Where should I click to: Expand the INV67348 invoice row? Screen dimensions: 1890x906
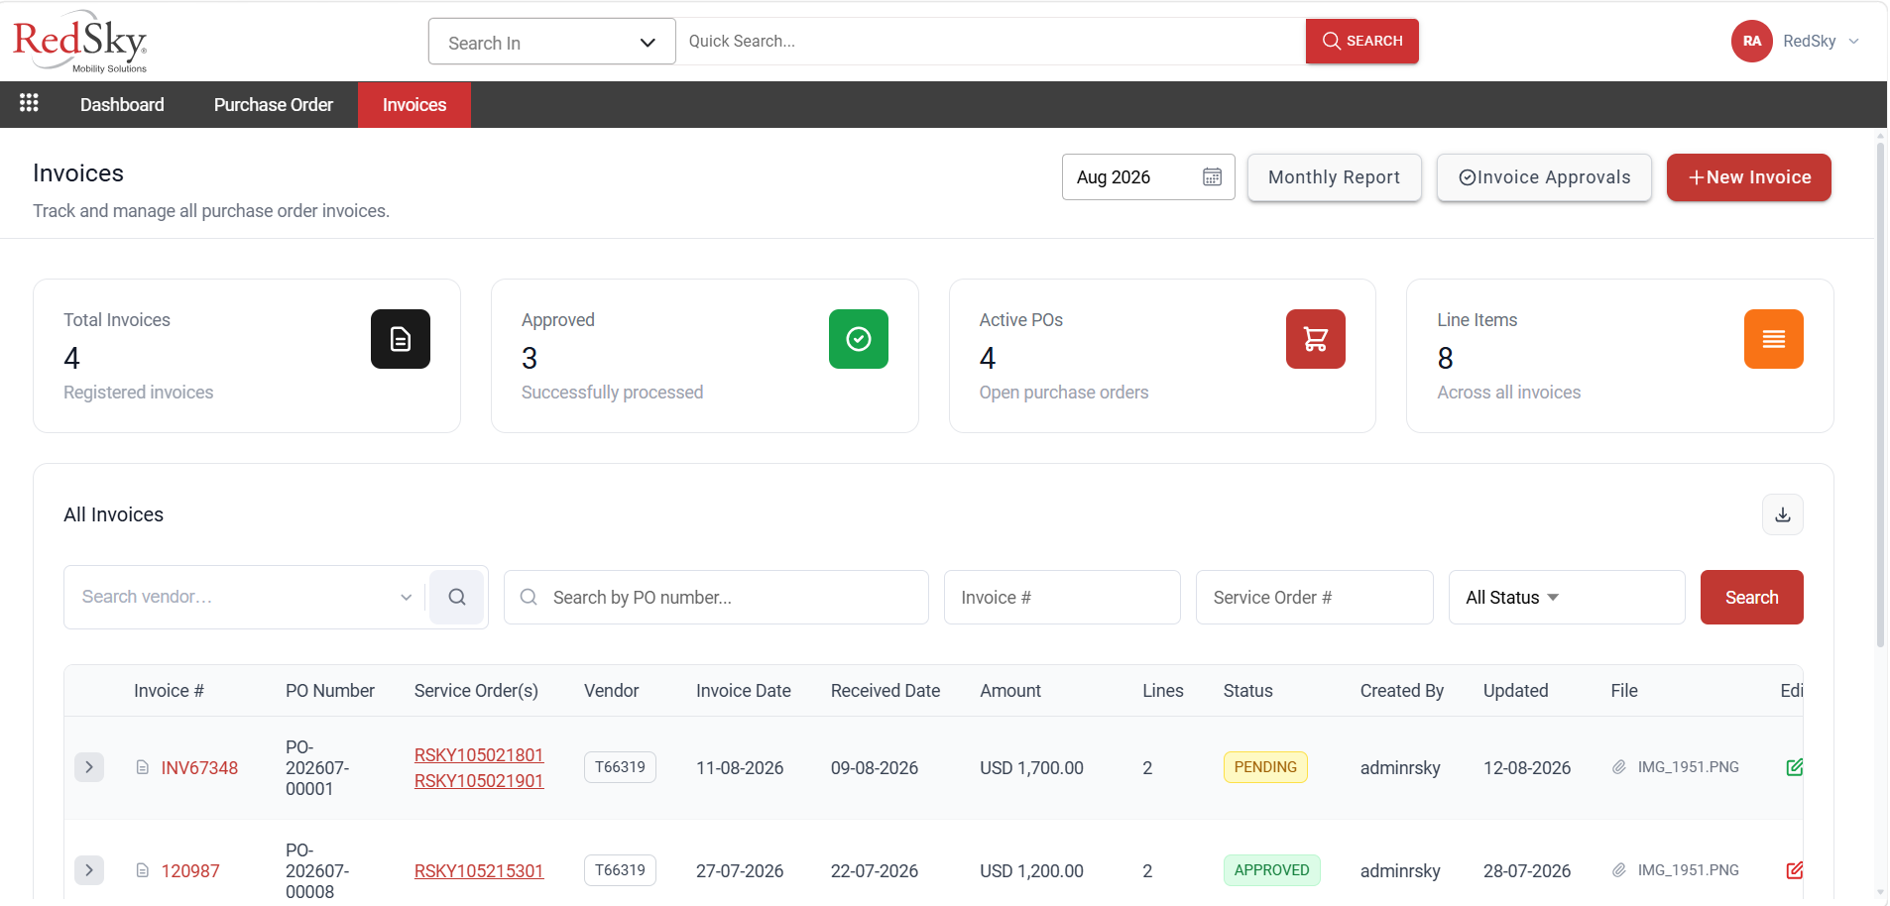click(x=89, y=767)
